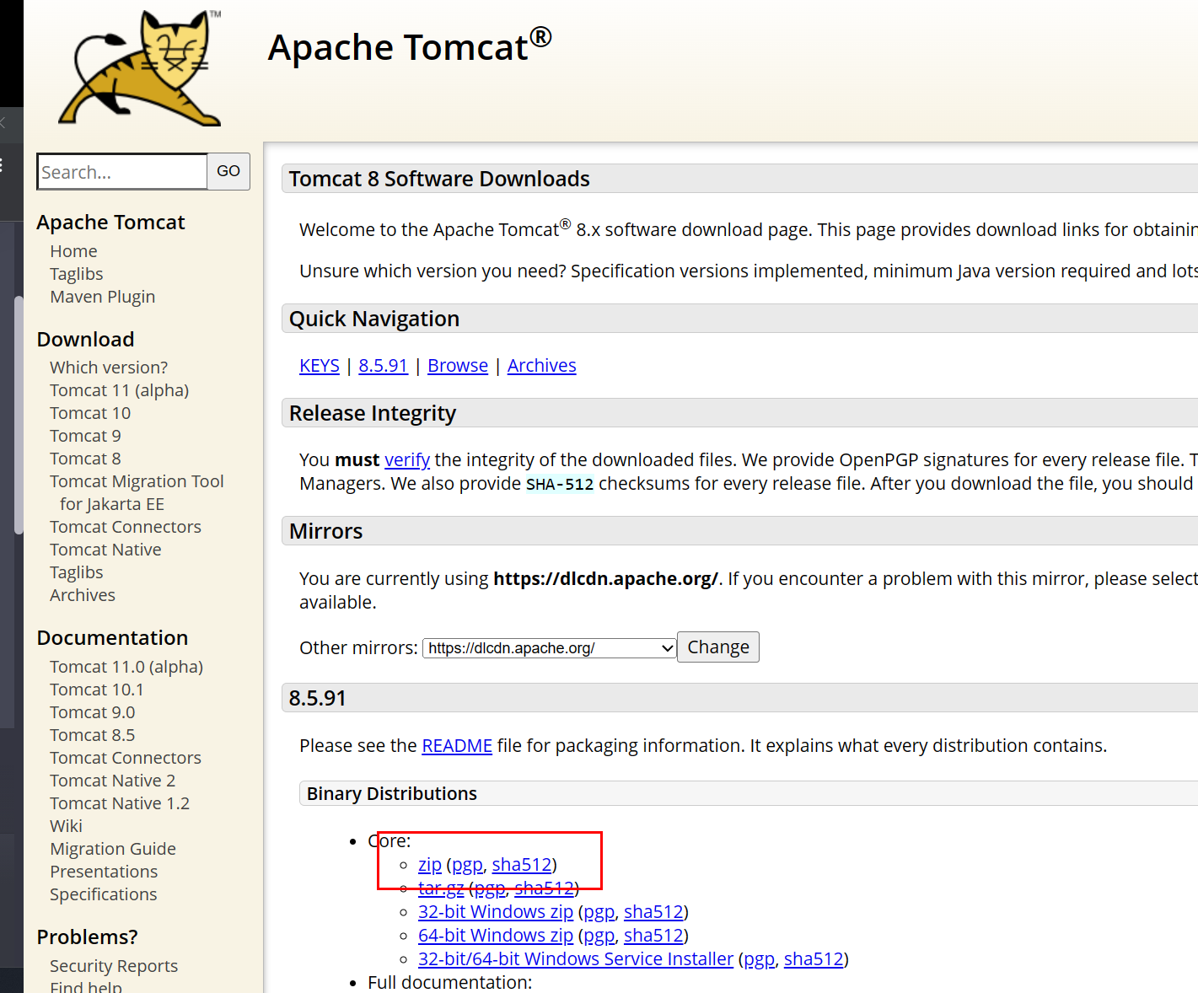Click the Apache Tomcat cat logo

[x=140, y=68]
